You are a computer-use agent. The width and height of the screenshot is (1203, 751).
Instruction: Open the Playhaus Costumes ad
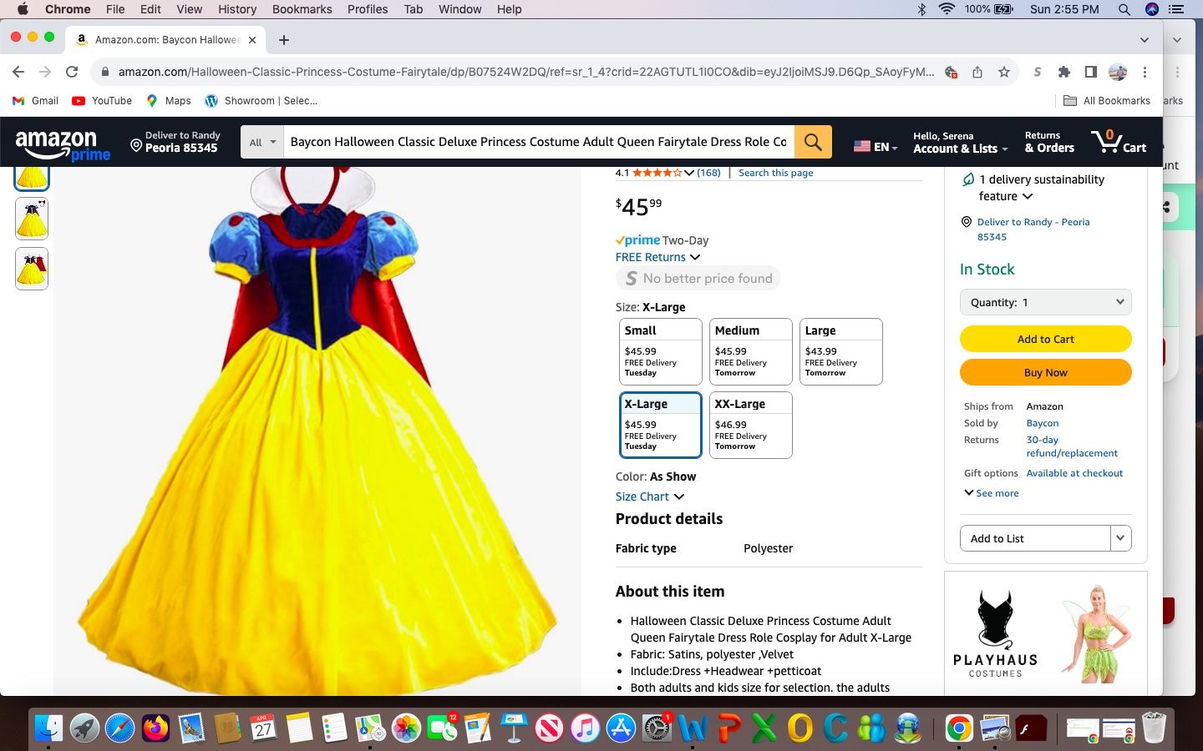tap(1046, 633)
